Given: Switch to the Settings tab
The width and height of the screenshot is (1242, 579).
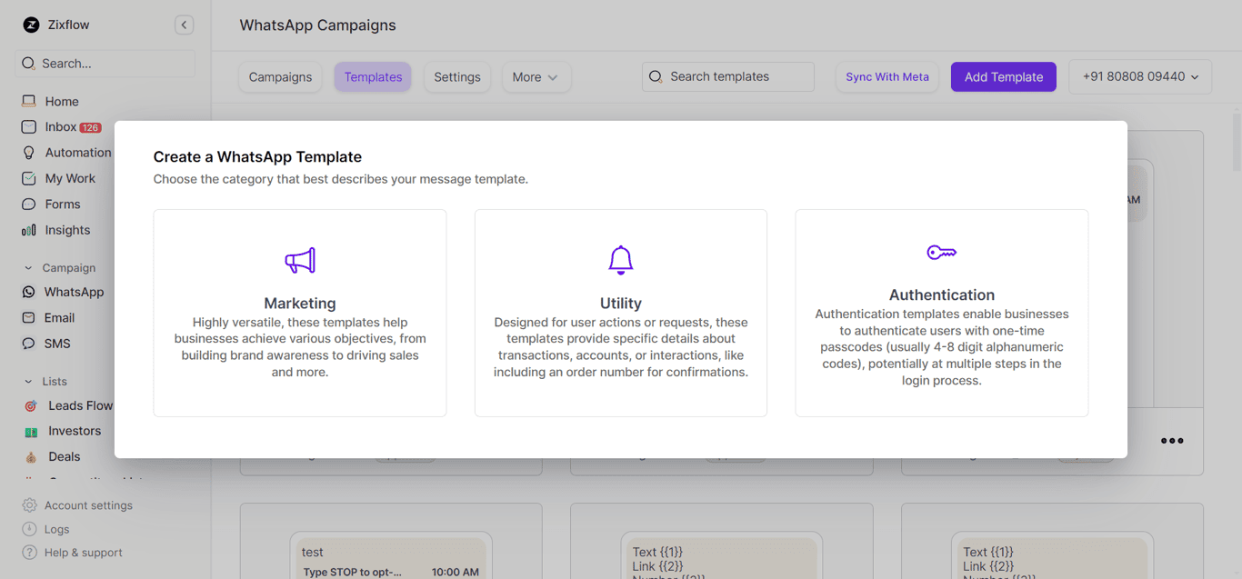Looking at the screenshot, I should 457,77.
